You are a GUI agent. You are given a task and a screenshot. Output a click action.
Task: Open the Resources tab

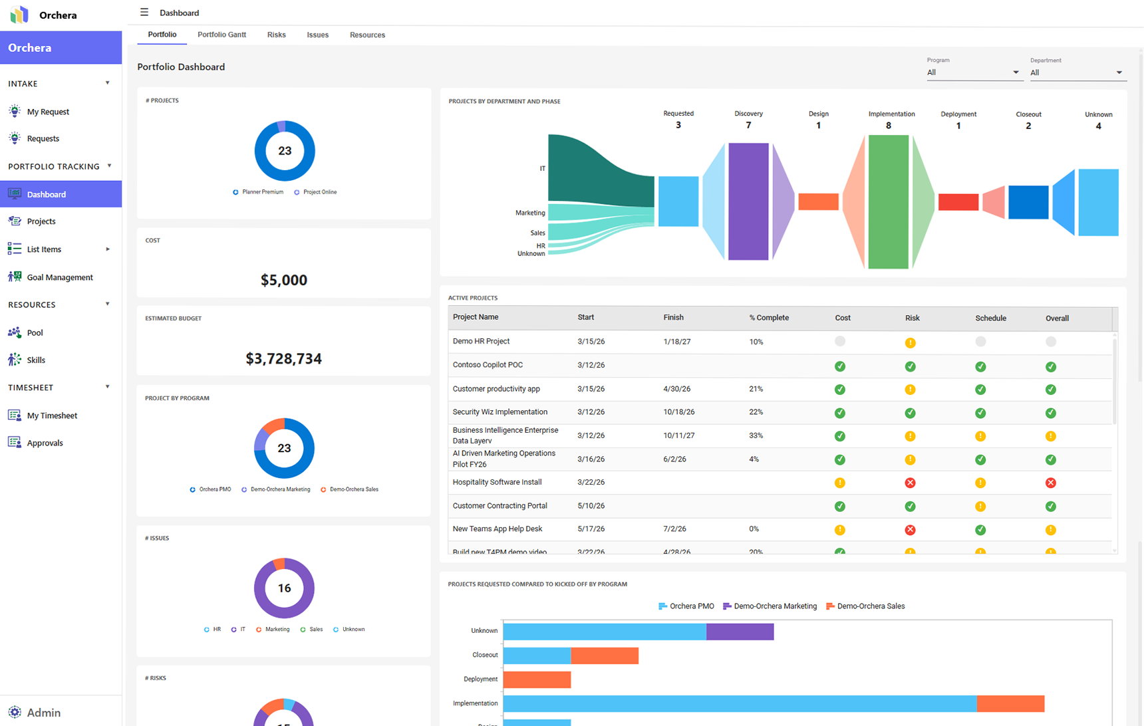(x=367, y=35)
